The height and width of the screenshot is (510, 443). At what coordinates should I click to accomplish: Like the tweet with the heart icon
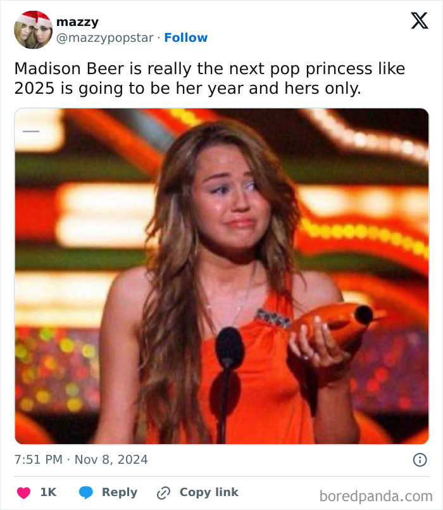(23, 492)
